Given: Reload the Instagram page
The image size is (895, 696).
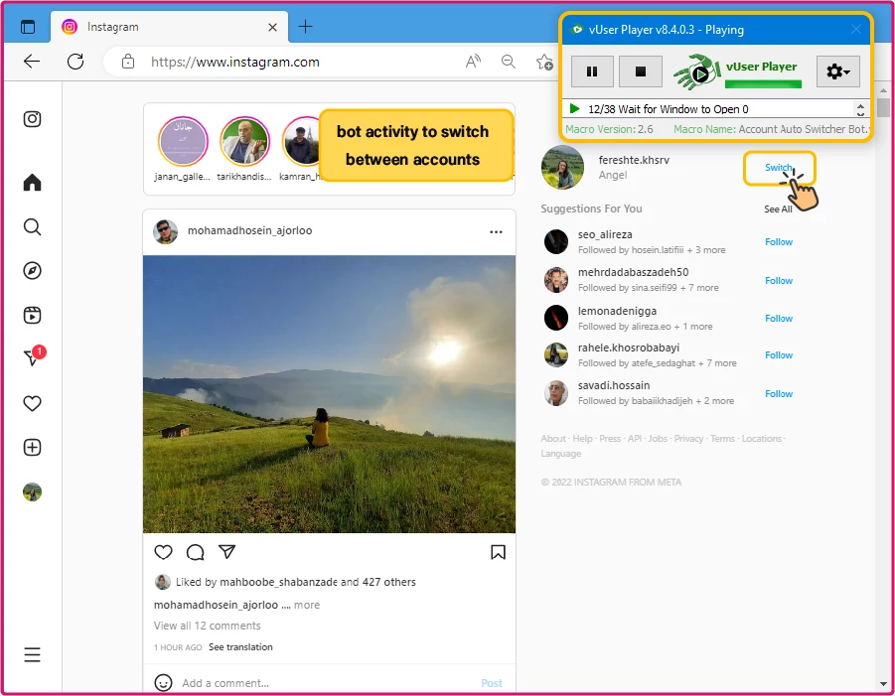Looking at the screenshot, I should point(75,61).
